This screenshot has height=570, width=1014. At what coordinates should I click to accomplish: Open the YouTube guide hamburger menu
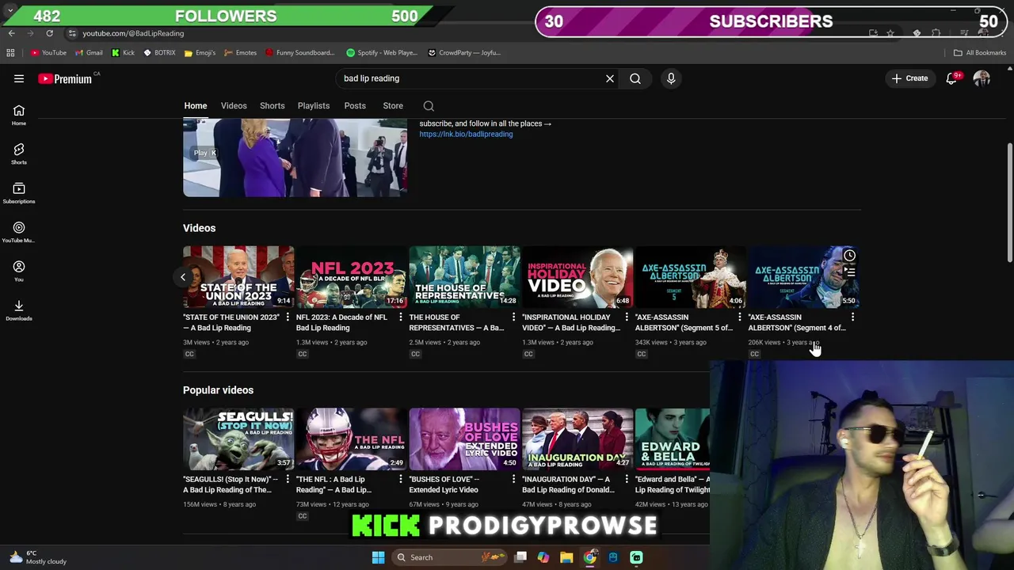[19, 78]
